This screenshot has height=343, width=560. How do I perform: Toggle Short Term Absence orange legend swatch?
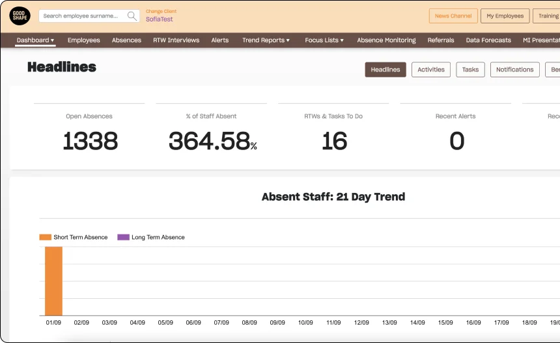[x=46, y=237]
